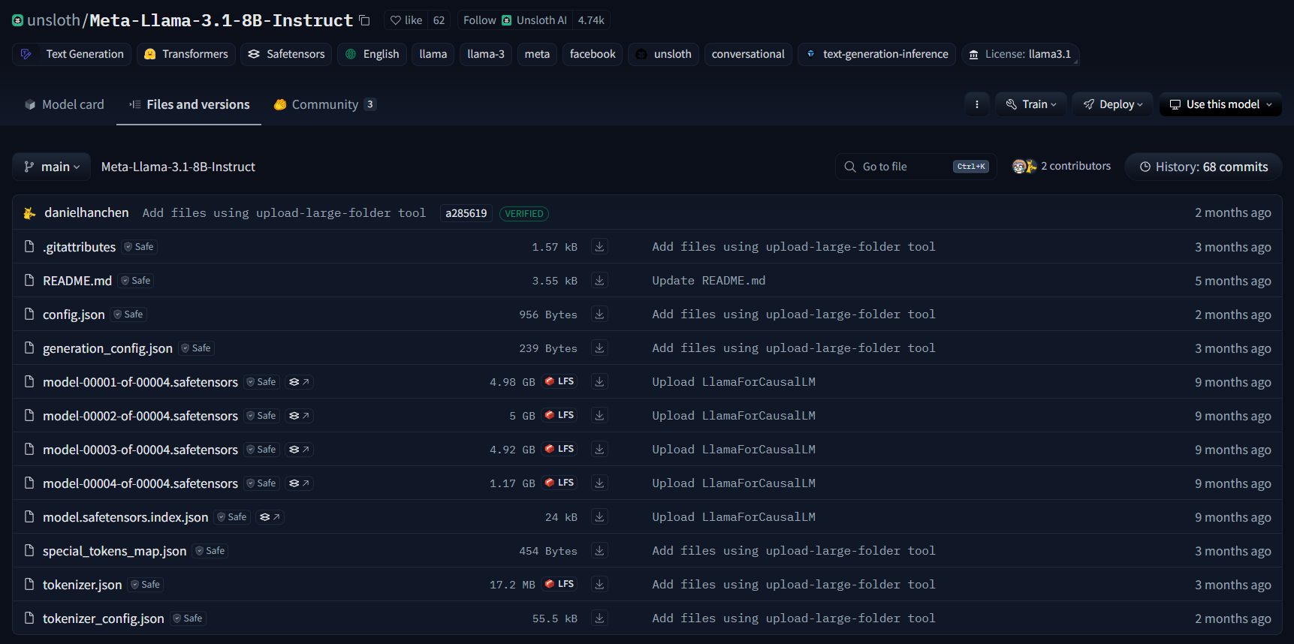Click the VERIFIED commit badge
This screenshot has height=644, width=1294.
[524, 214]
